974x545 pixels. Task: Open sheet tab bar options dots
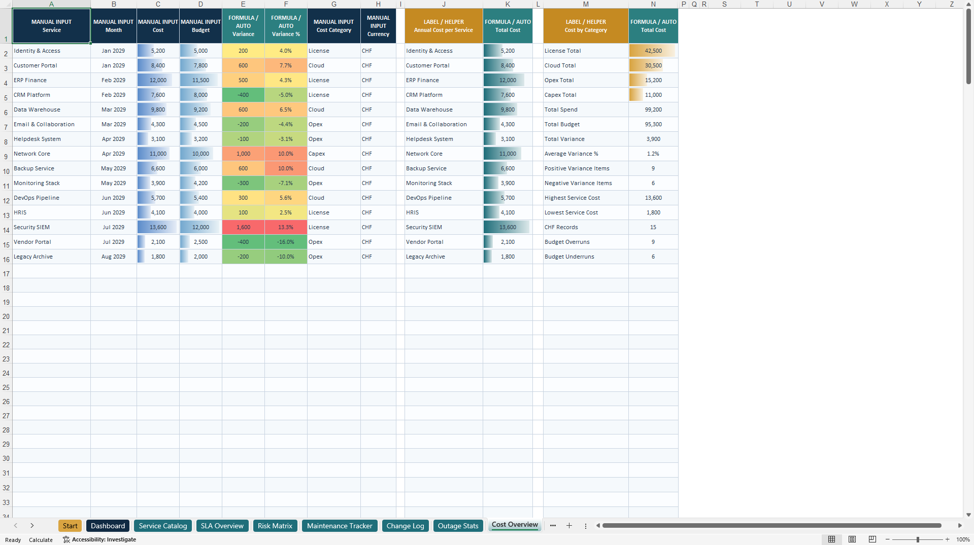point(585,526)
